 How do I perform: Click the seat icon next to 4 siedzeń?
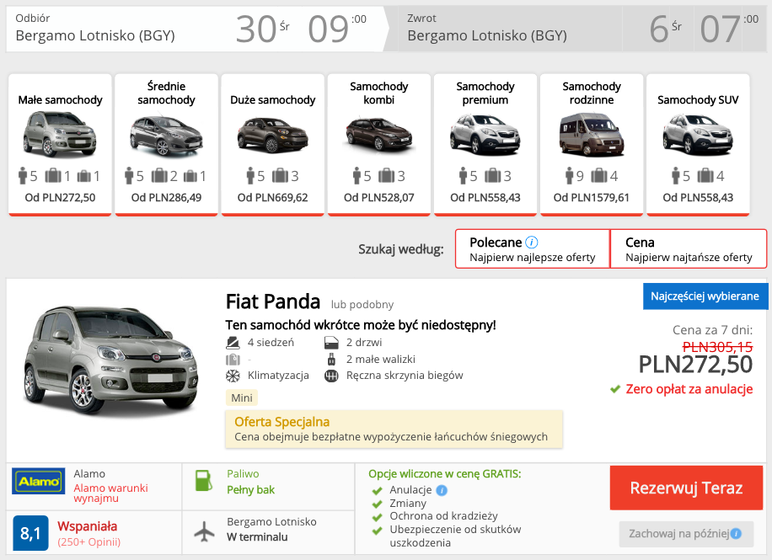point(232,343)
